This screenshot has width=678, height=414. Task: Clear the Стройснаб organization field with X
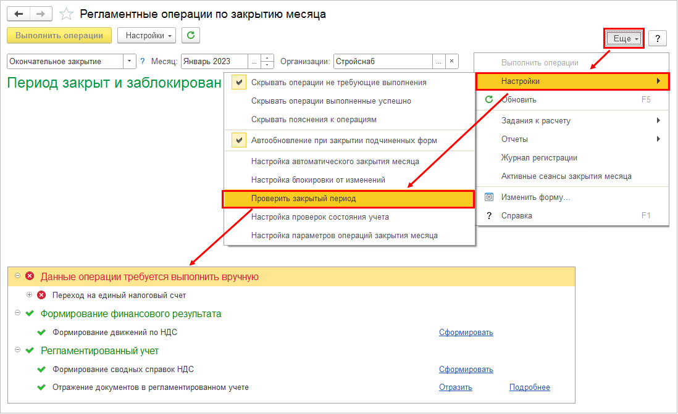coord(451,61)
